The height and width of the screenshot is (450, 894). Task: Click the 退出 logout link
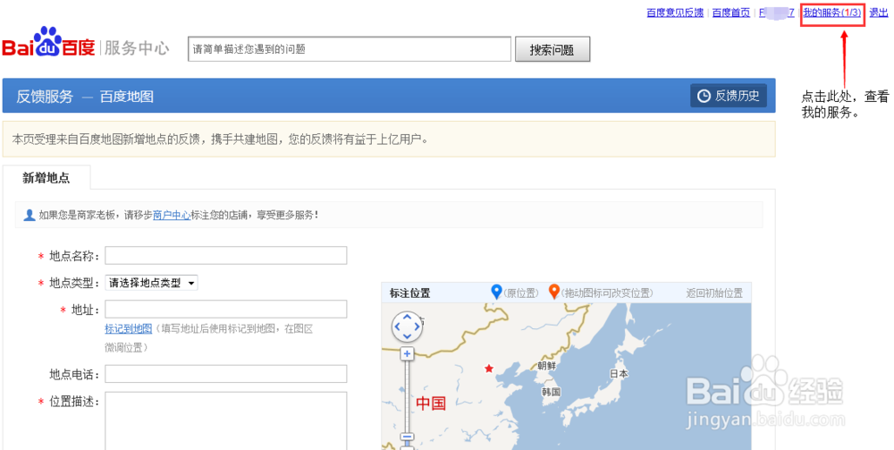(879, 13)
